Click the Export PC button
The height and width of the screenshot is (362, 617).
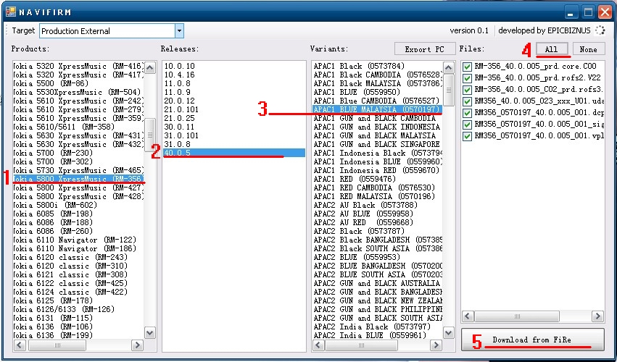pos(425,49)
